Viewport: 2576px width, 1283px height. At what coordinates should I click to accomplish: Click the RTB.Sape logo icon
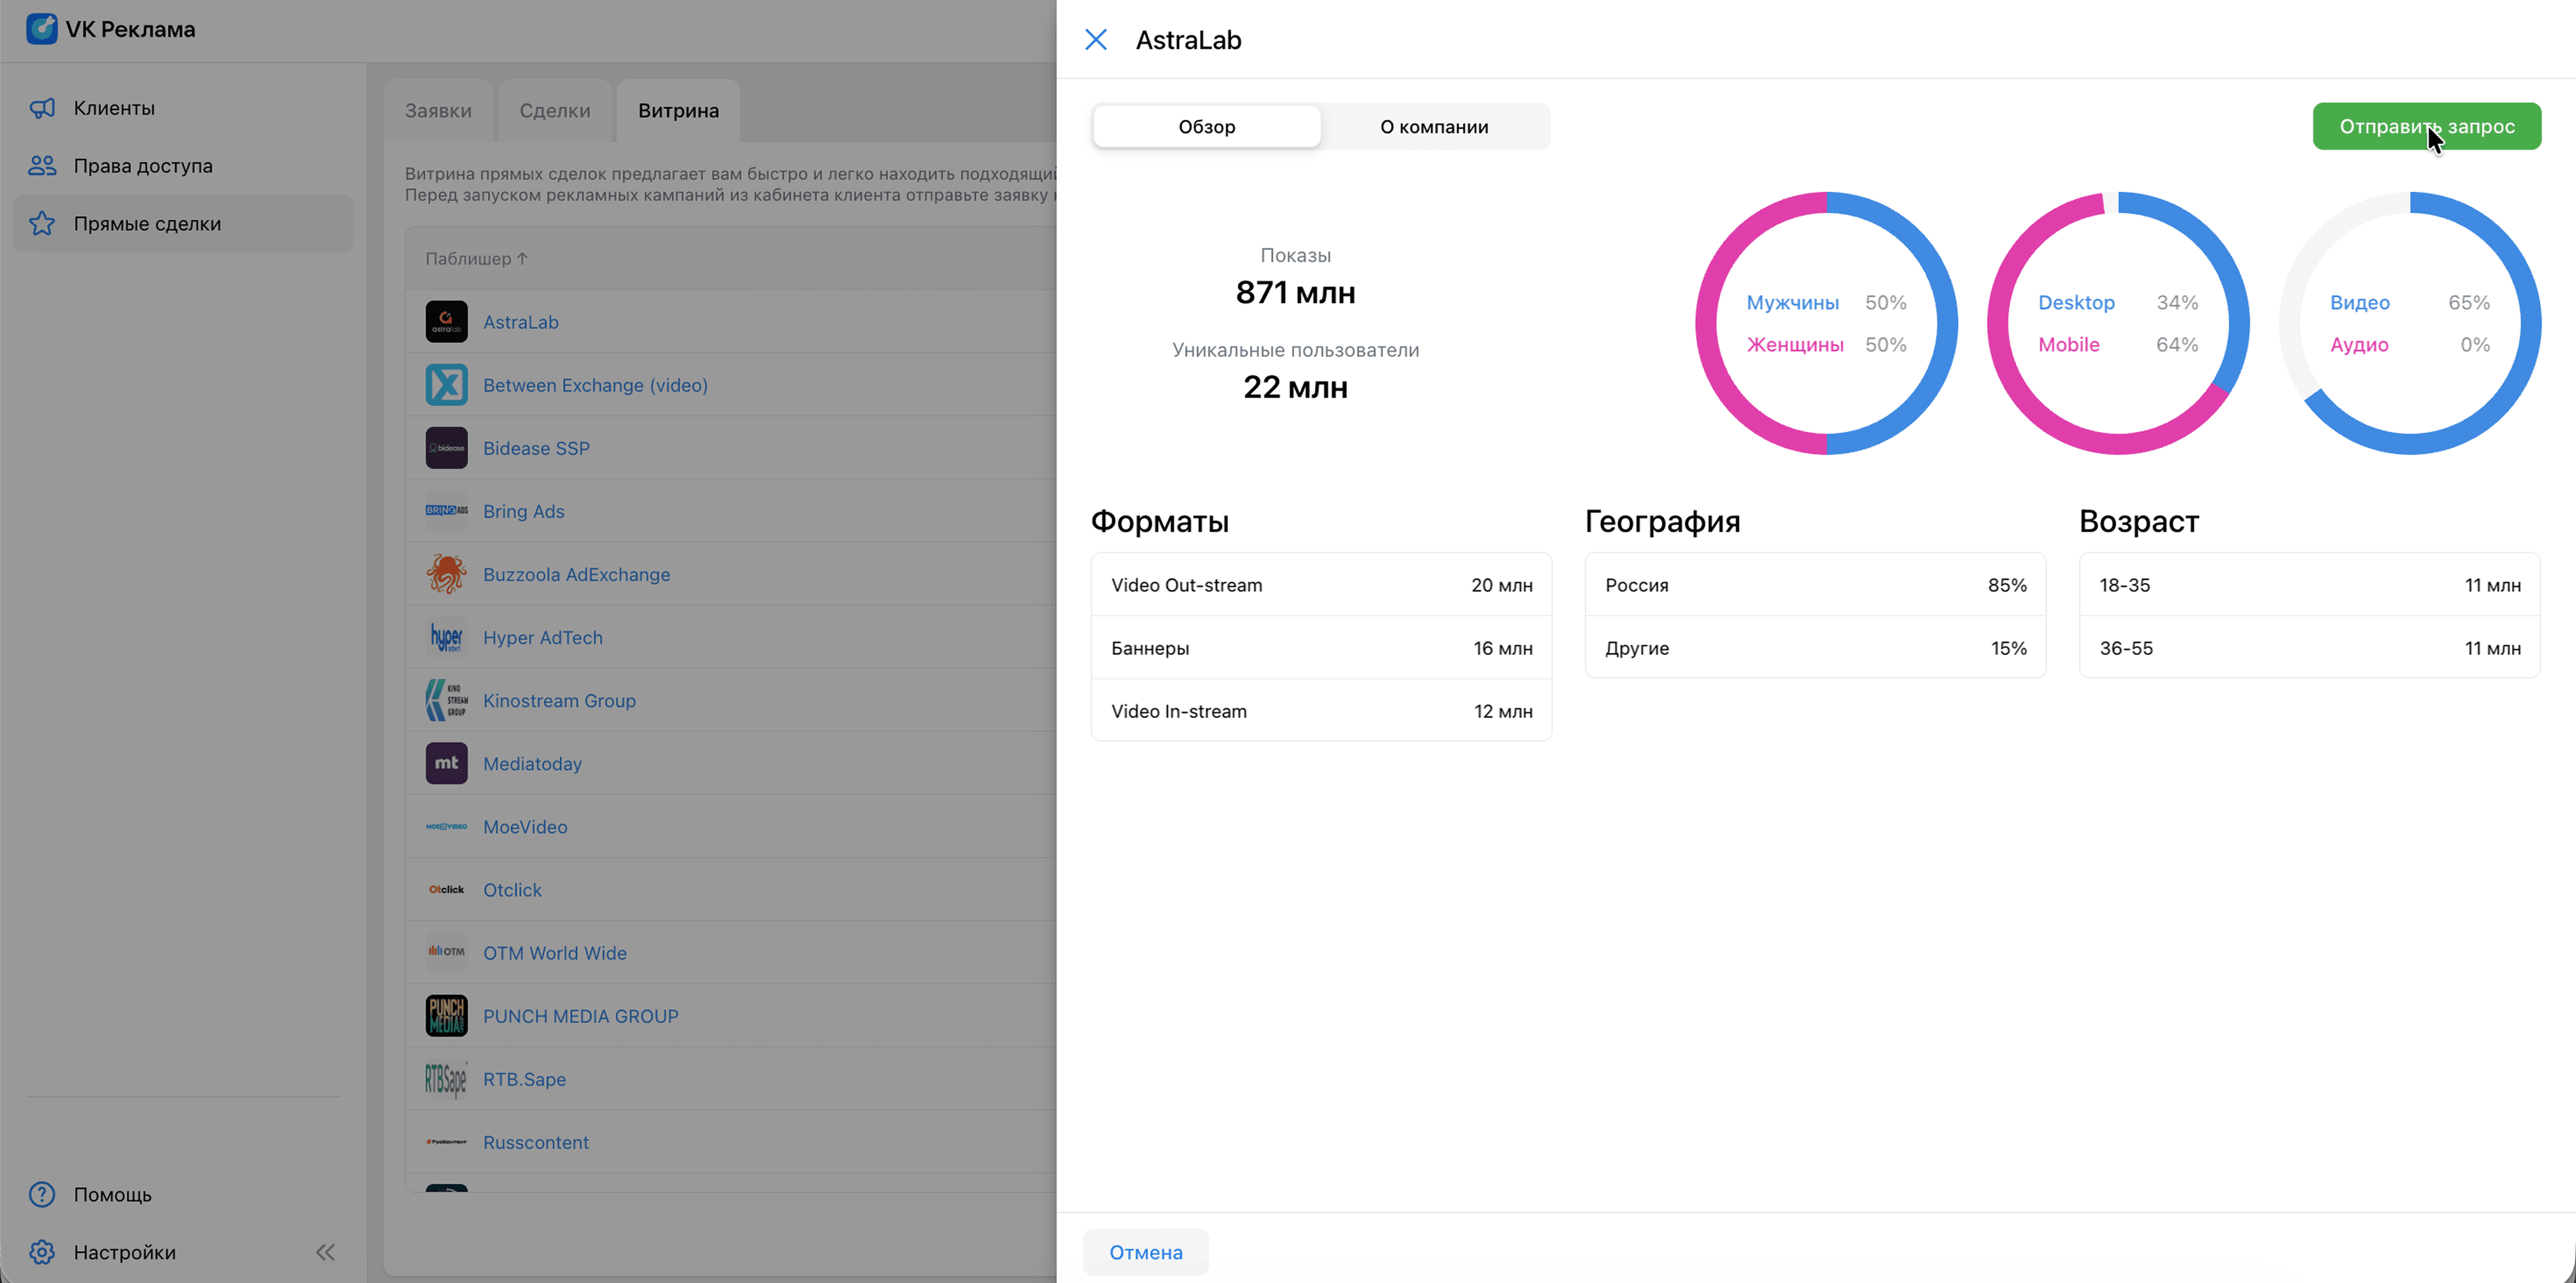click(446, 1078)
